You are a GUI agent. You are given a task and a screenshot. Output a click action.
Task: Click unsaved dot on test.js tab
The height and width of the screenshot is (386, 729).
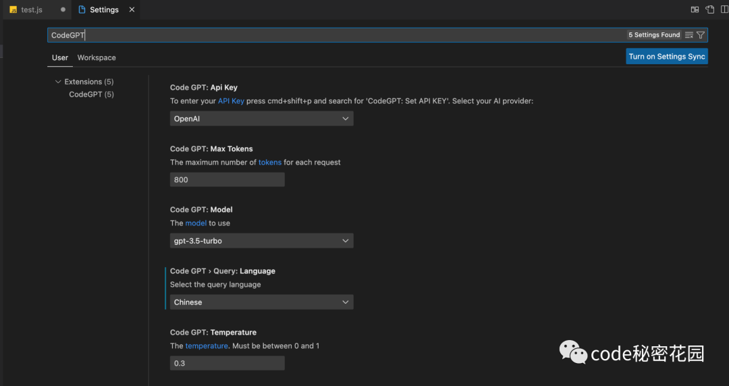(x=63, y=9)
